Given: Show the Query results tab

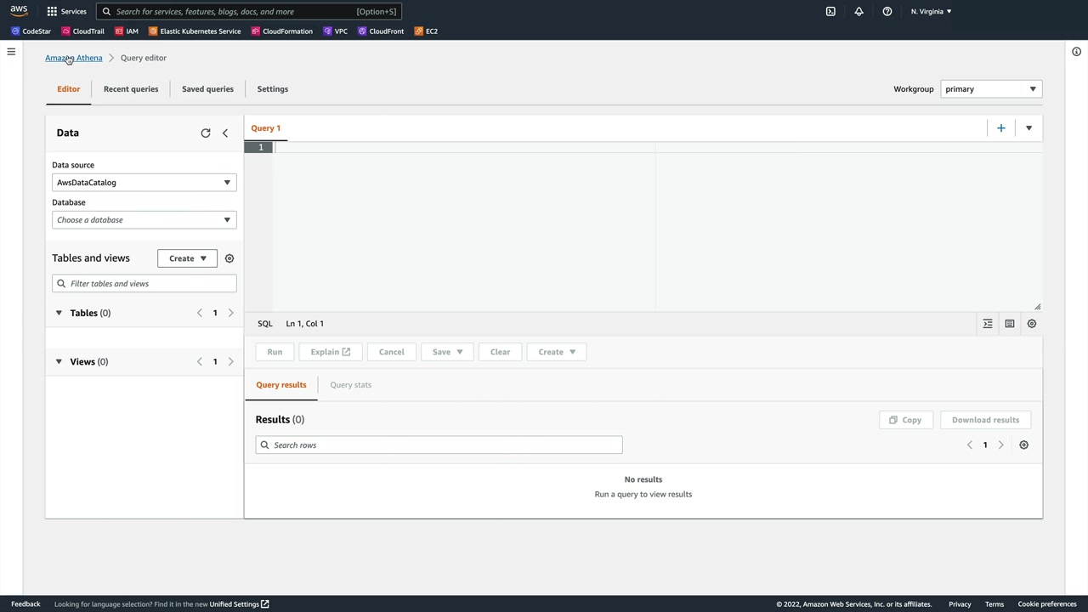Looking at the screenshot, I should tap(281, 385).
